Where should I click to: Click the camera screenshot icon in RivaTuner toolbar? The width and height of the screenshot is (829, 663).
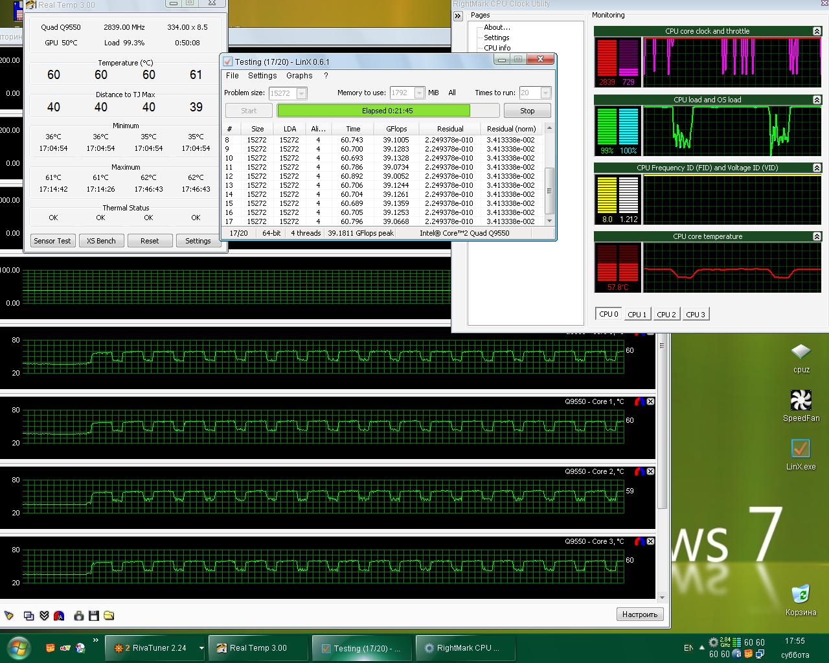click(78, 615)
